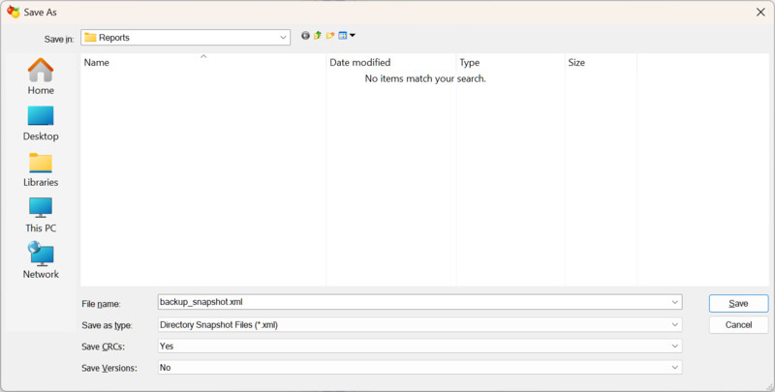Go back using the toolbar back icon
This screenshot has width=775, height=392.
click(x=305, y=36)
